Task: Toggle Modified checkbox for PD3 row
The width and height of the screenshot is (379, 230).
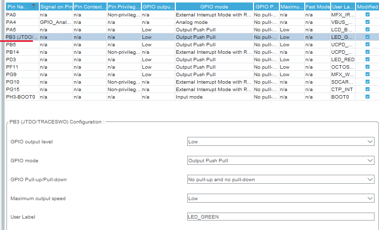Action: click(368, 59)
